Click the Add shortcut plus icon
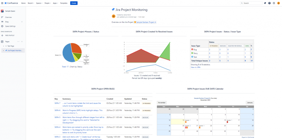Viewport: 282px width, 140px height. point(2,35)
